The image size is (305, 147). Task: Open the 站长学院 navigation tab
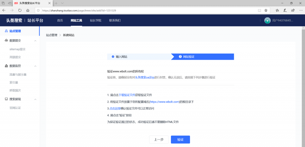[95, 20]
